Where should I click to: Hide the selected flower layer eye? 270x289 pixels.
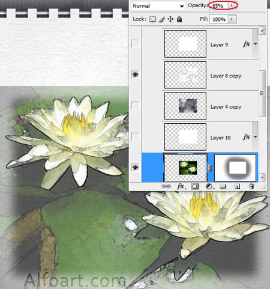point(136,168)
